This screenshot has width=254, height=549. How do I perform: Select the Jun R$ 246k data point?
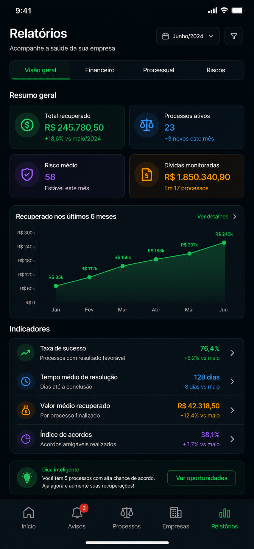click(224, 243)
